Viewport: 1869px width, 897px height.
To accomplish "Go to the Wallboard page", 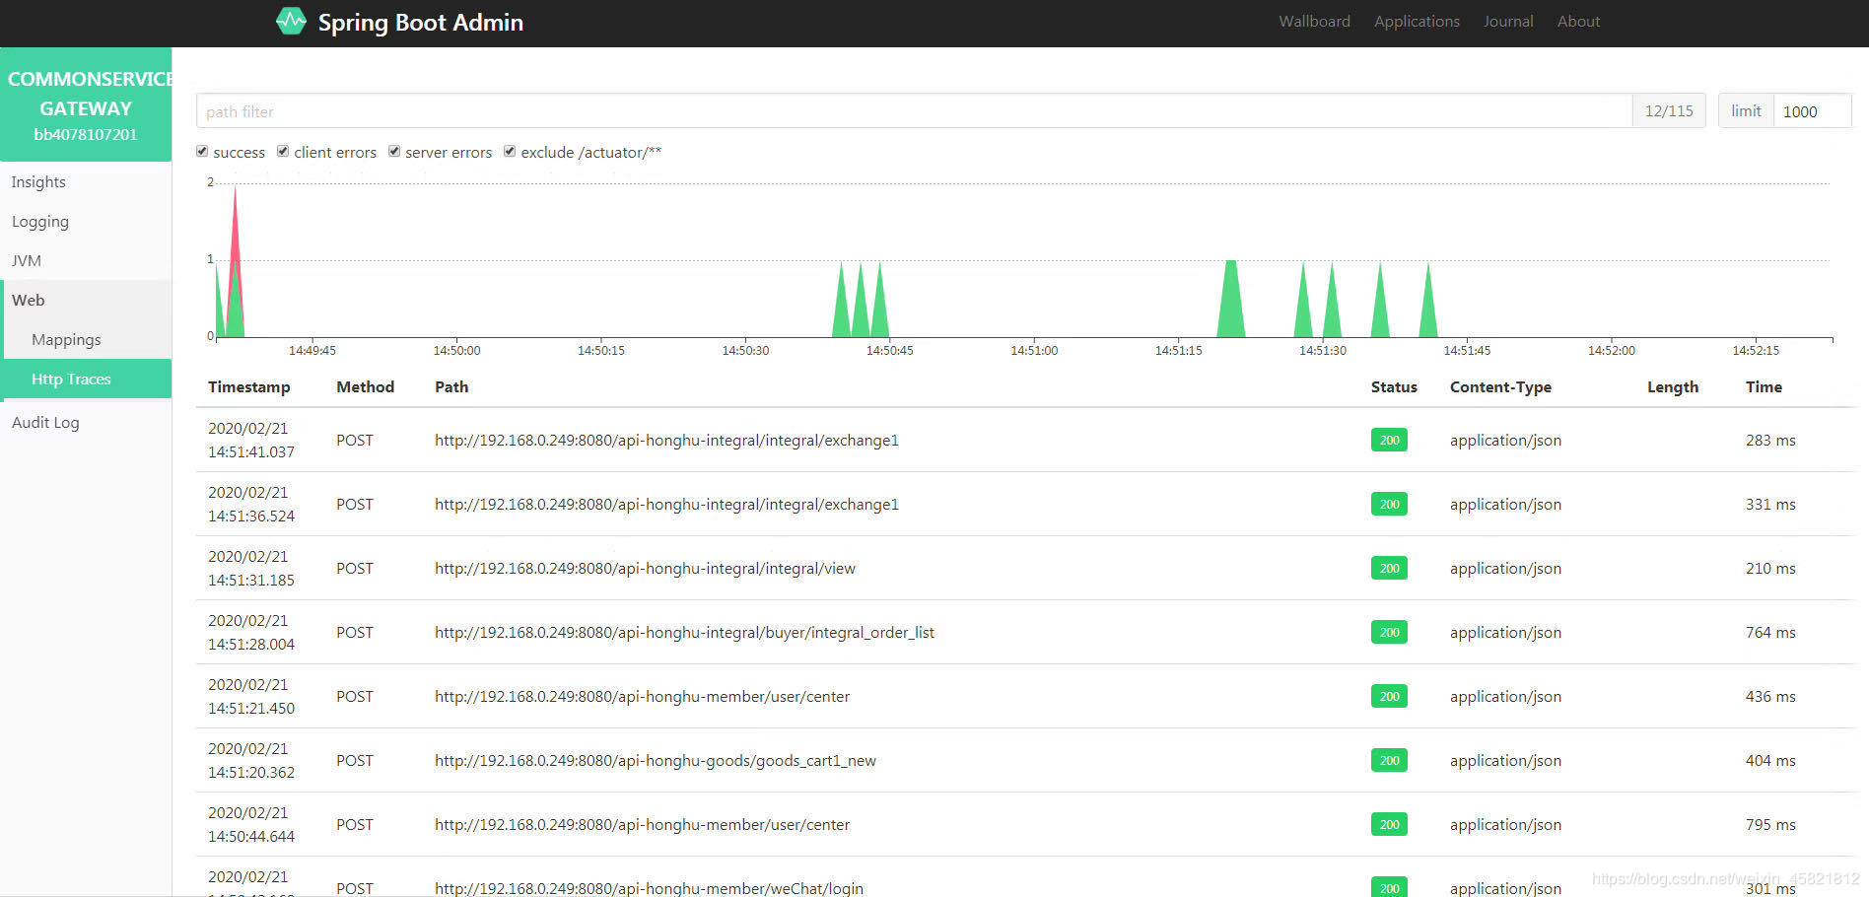I will point(1314,21).
